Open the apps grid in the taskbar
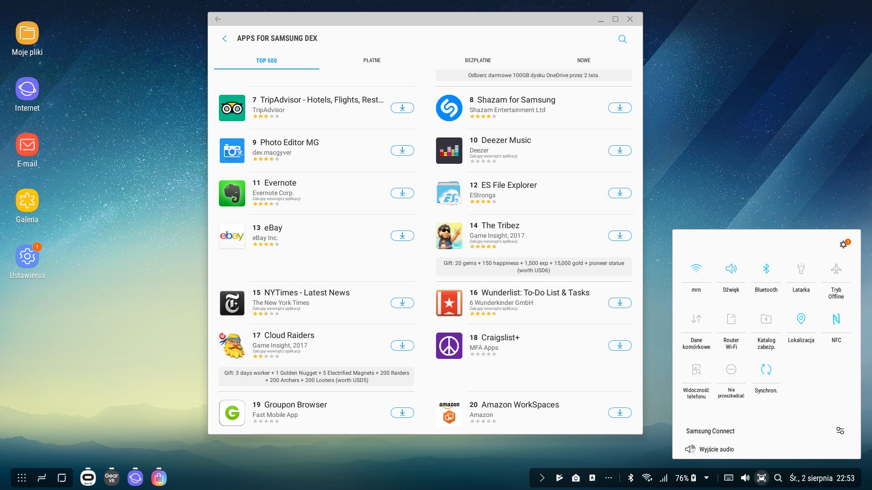872x490 pixels. pyautogui.click(x=22, y=478)
